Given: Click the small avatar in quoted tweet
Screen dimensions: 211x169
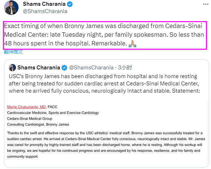Looking at the screenshot, I should [12, 68].
